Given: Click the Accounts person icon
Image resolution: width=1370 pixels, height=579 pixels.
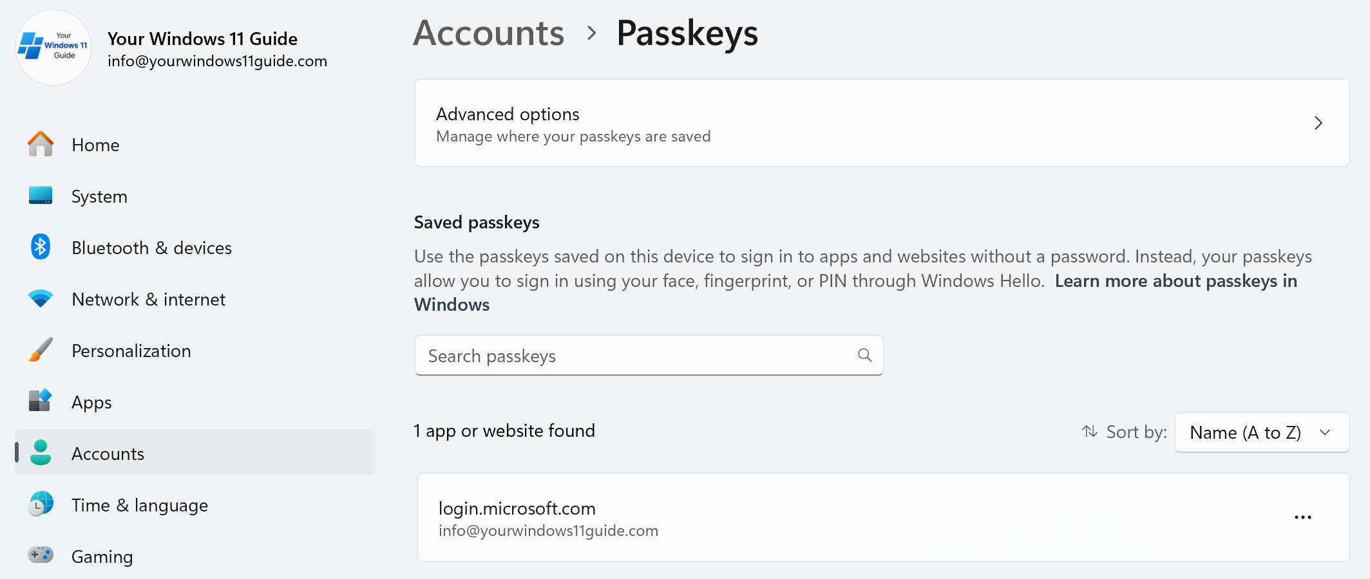Looking at the screenshot, I should click(40, 453).
